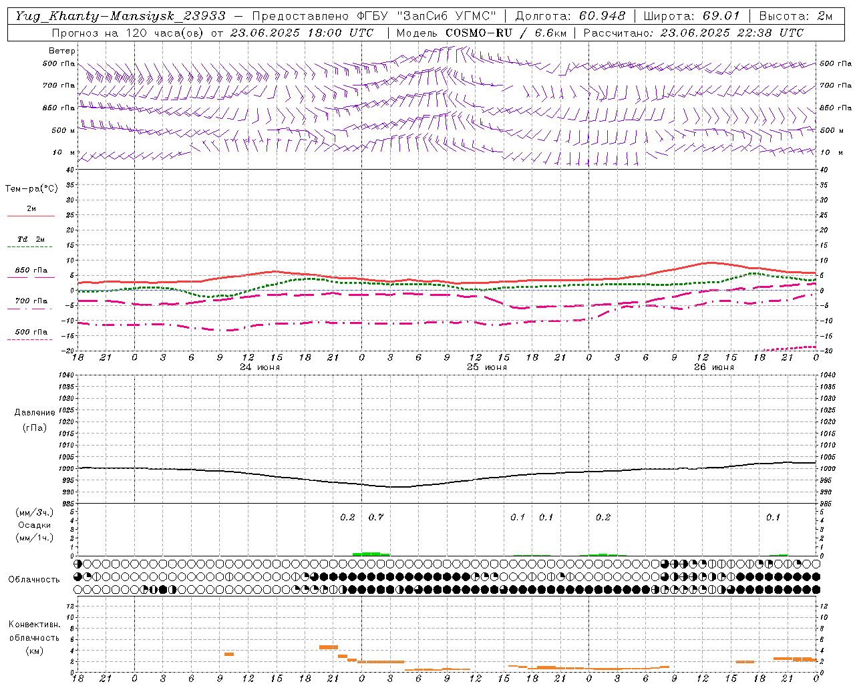Click the Давление panel label
The image size is (855, 684).
click(35, 413)
